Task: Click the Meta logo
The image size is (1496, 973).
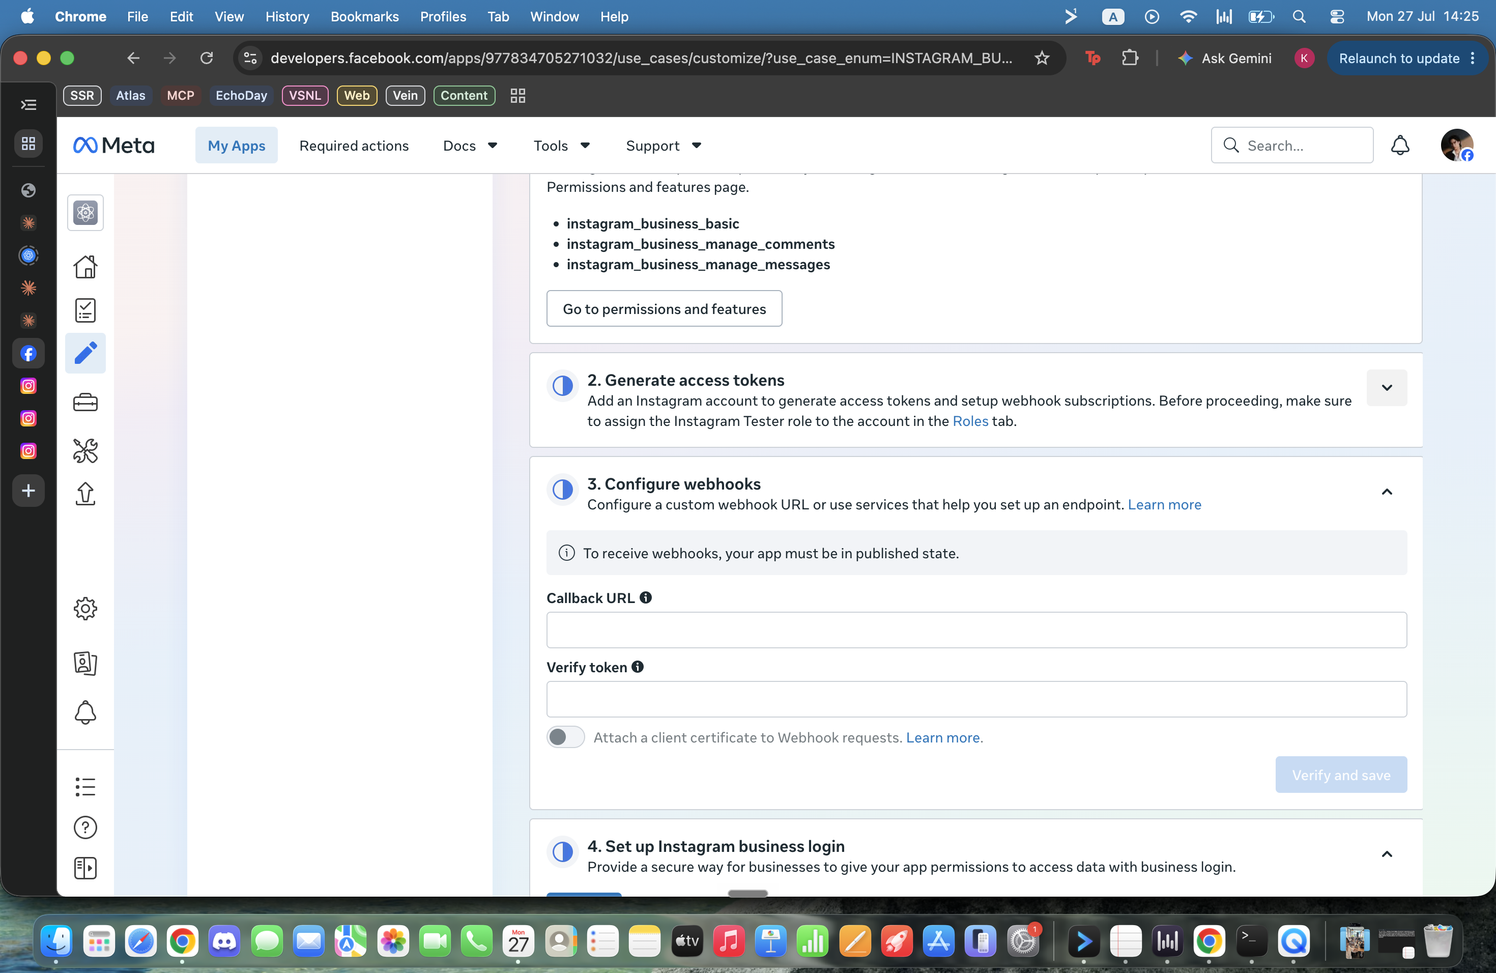Action: pos(114,145)
